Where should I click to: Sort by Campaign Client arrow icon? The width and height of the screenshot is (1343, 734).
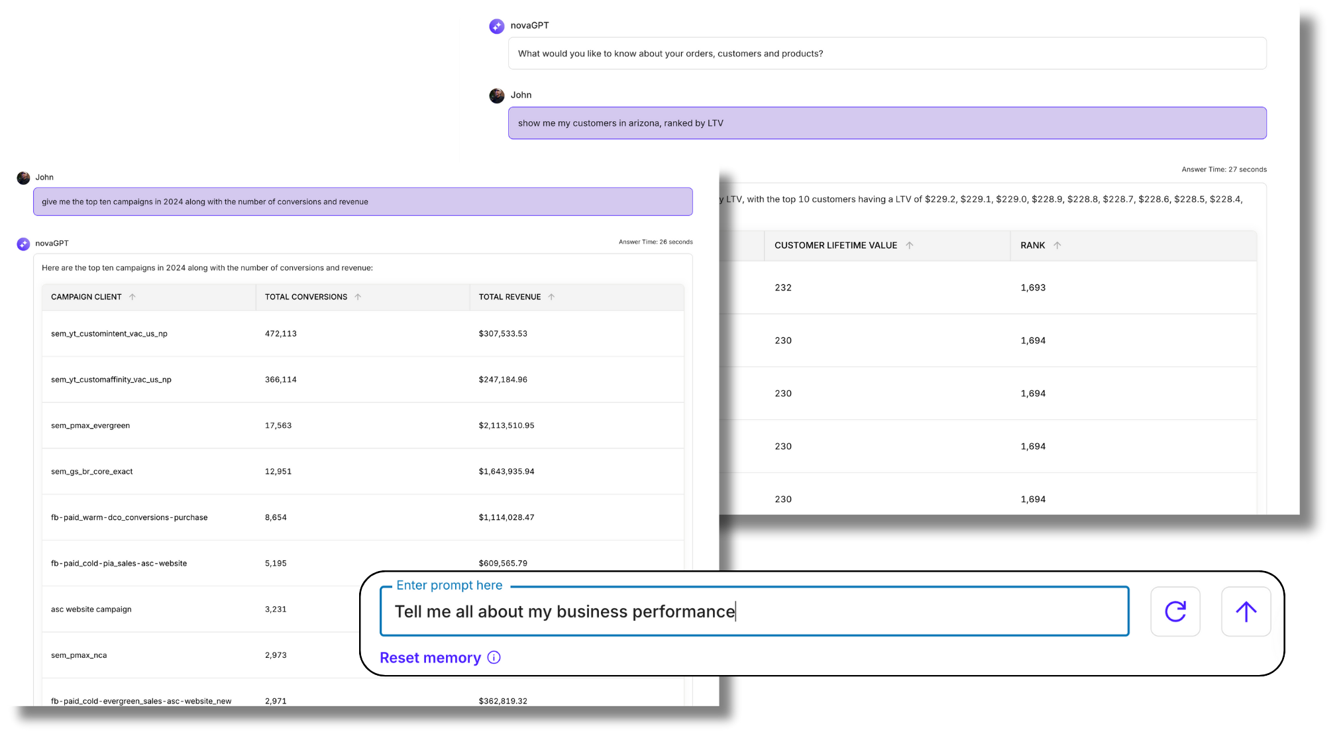click(133, 297)
